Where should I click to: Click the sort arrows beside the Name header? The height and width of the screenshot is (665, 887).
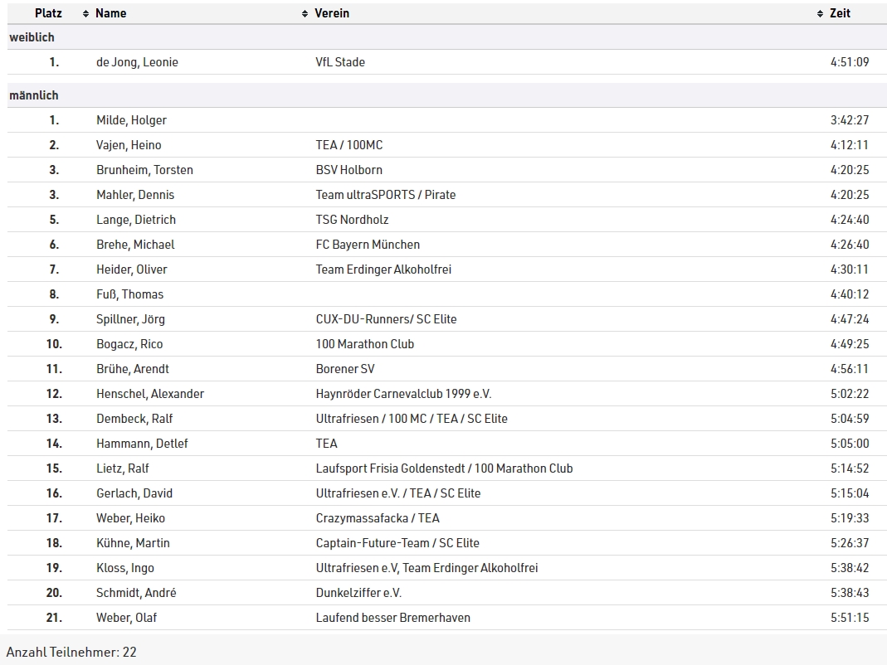[x=85, y=14]
